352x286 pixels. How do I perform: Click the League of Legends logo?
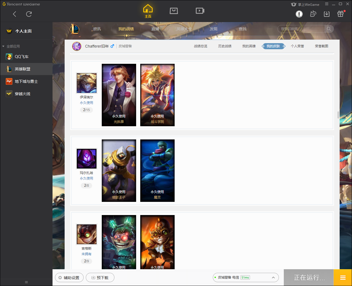click(75, 29)
